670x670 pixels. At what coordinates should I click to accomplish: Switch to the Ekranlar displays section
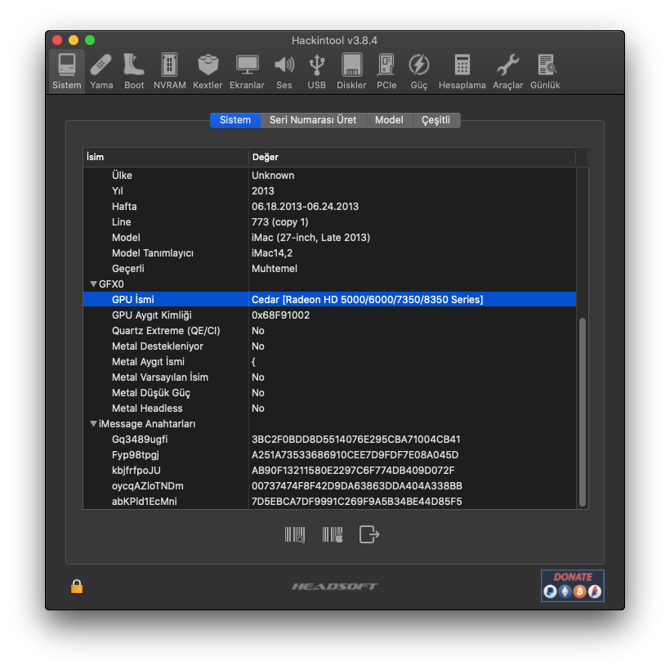point(247,70)
